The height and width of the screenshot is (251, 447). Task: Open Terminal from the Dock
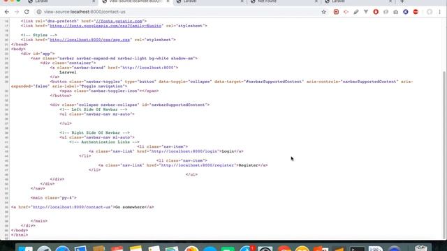[357, 249]
